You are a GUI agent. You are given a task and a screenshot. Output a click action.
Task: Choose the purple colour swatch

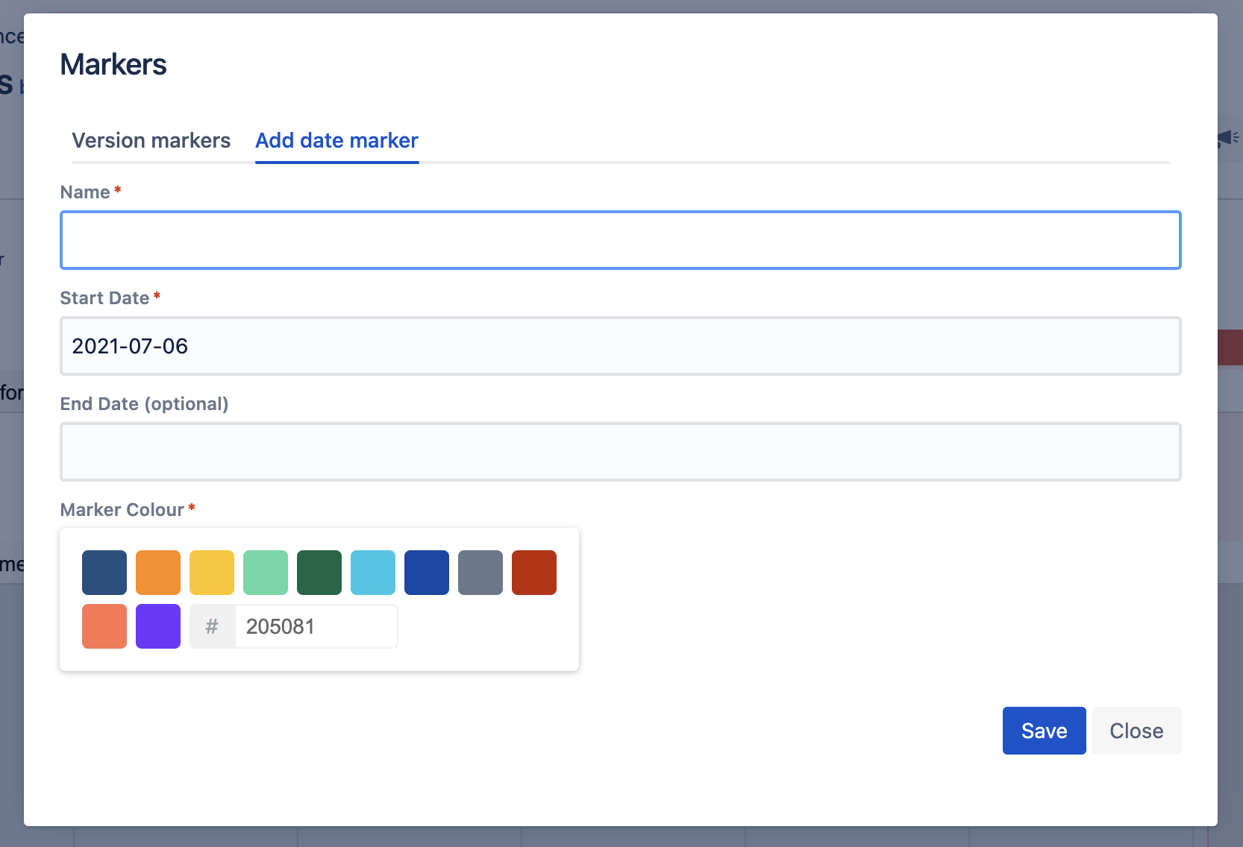pos(158,626)
